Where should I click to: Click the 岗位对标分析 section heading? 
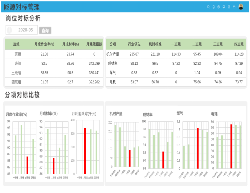(23, 18)
